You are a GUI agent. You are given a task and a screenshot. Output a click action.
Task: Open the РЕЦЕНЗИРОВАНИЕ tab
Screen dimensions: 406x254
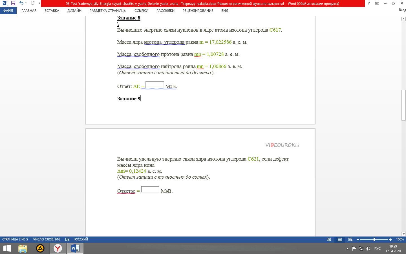[198, 10]
